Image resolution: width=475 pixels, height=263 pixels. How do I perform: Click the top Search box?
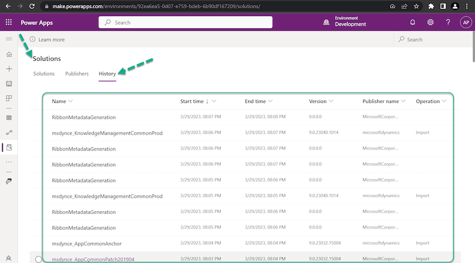pos(186,22)
